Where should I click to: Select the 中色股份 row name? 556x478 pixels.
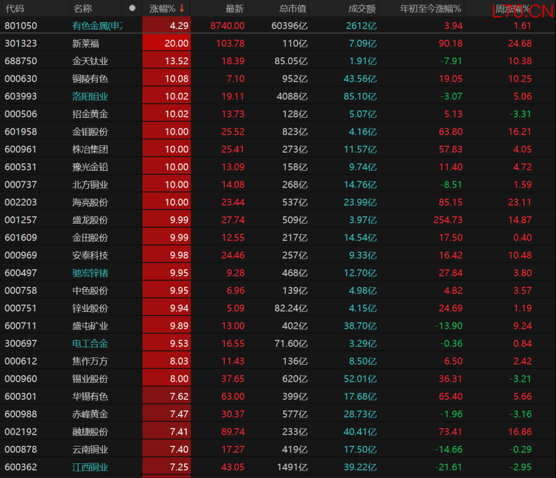click(x=90, y=291)
